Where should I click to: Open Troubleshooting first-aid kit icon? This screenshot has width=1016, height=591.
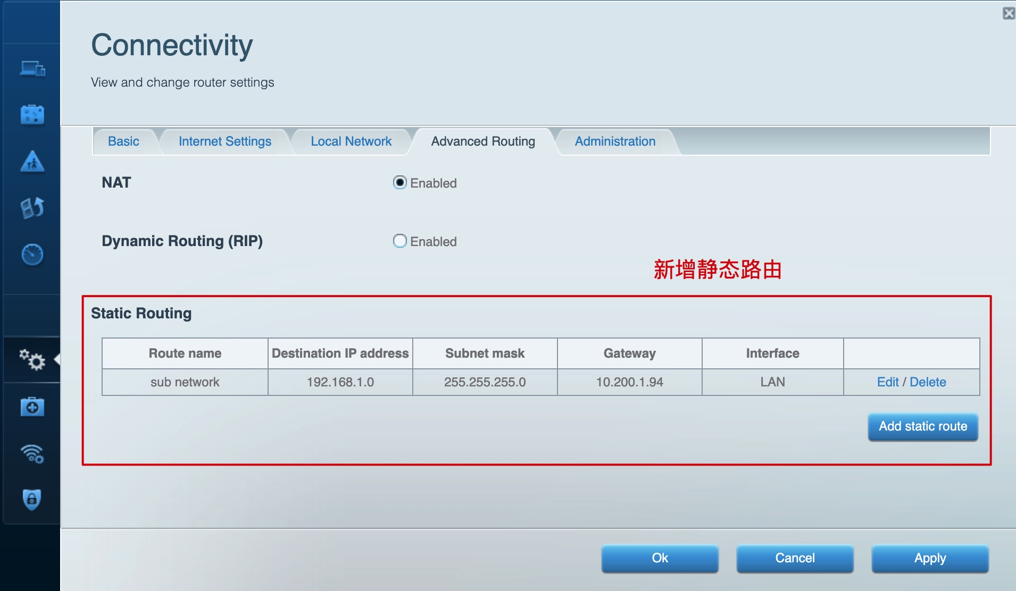32,407
